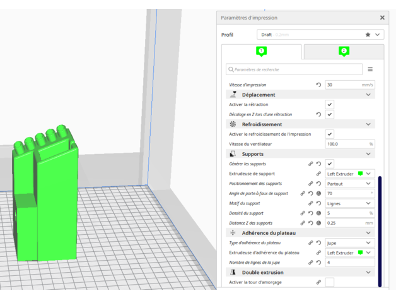Collapse the Supports section

click(x=368, y=154)
